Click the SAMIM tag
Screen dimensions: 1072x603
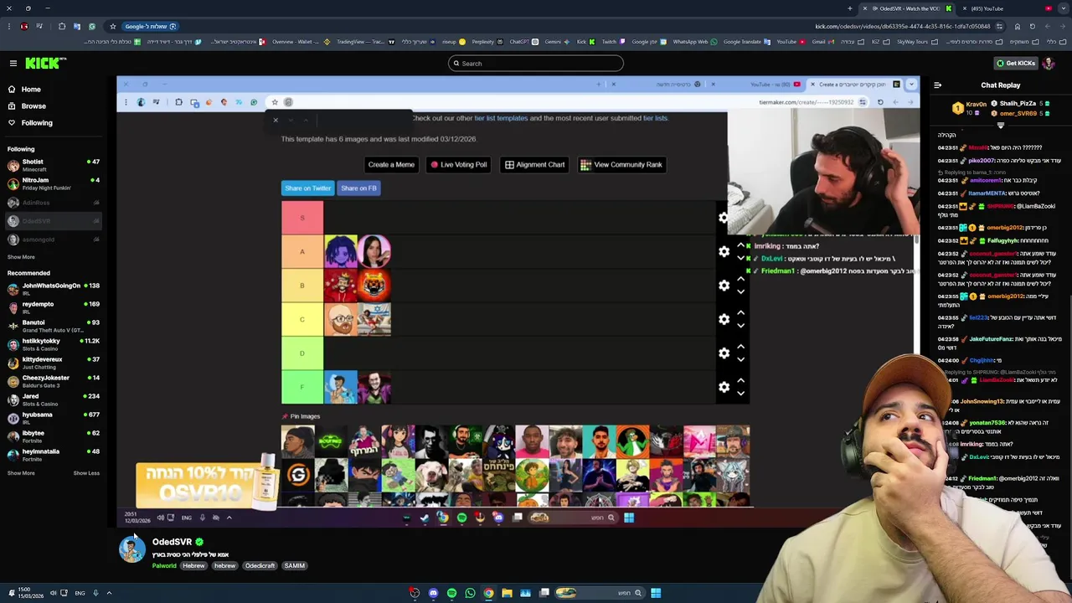click(x=295, y=565)
